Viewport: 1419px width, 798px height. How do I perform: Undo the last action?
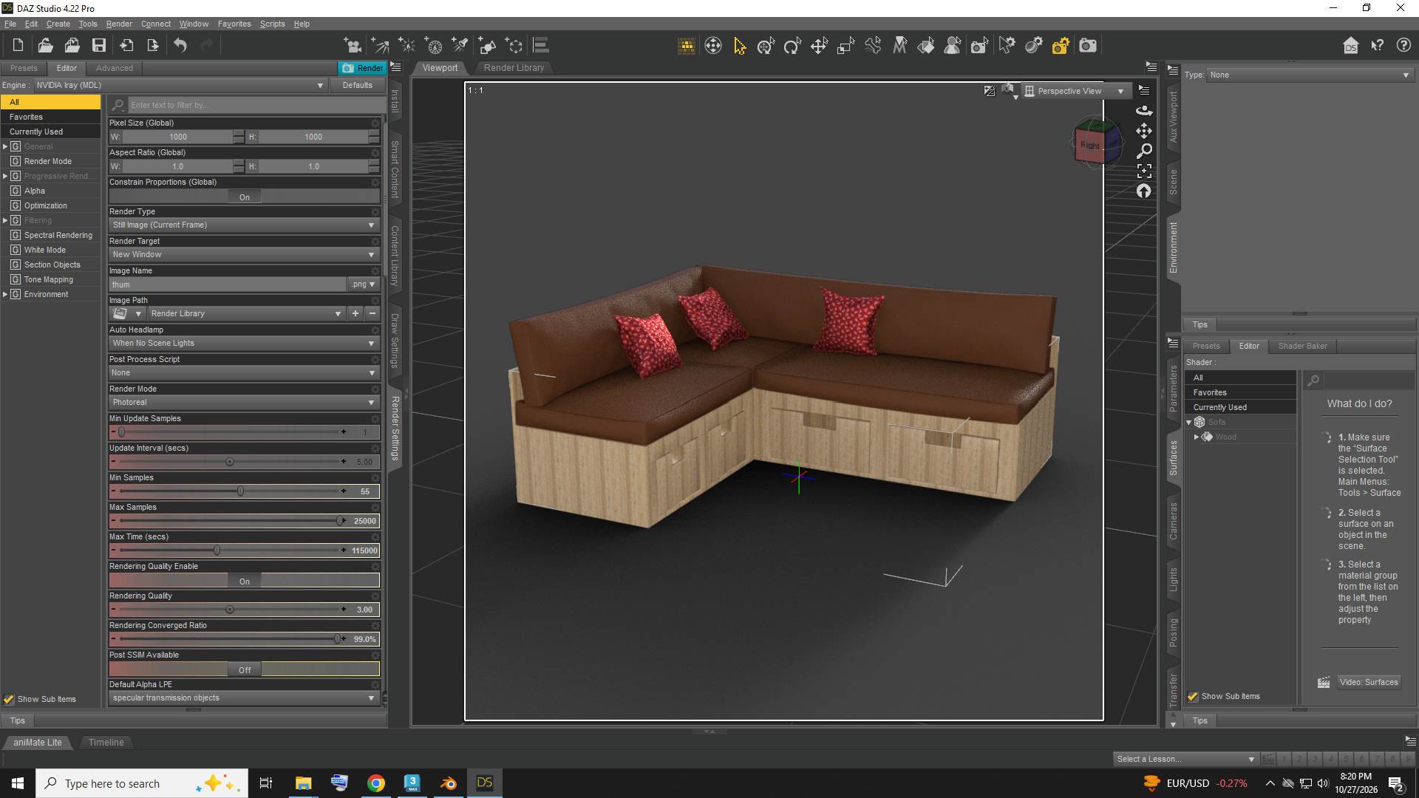[180, 46]
